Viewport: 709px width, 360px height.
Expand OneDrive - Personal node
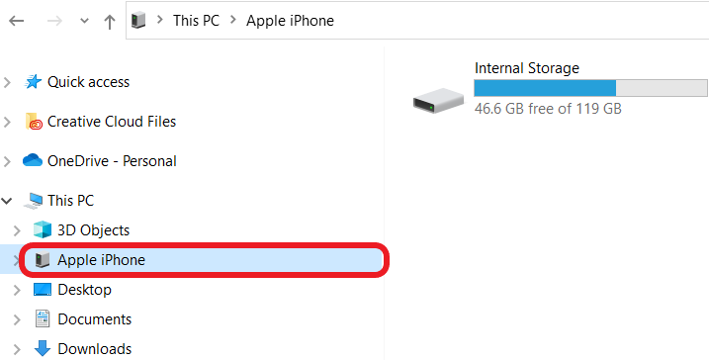click(x=7, y=161)
